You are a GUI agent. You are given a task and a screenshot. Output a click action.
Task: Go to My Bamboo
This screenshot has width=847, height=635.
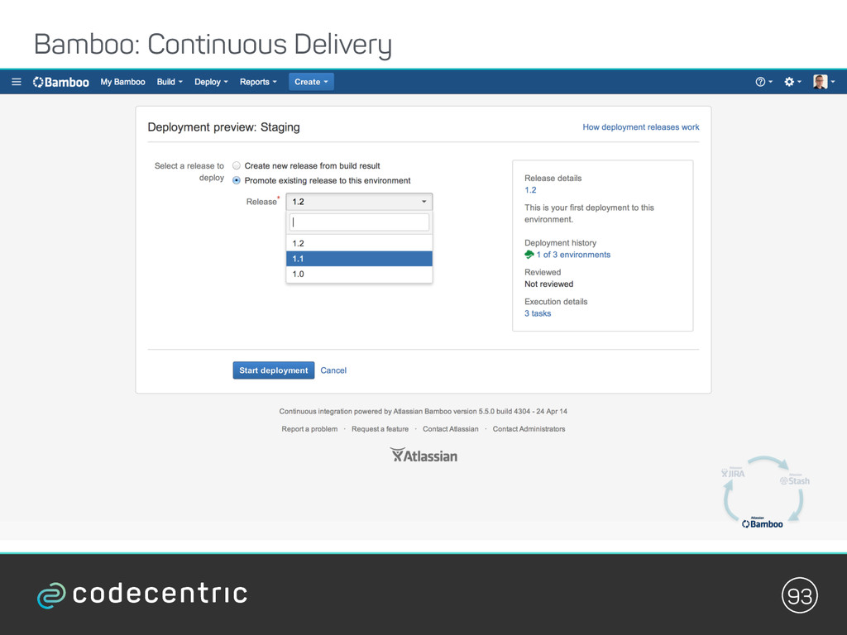pos(122,82)
